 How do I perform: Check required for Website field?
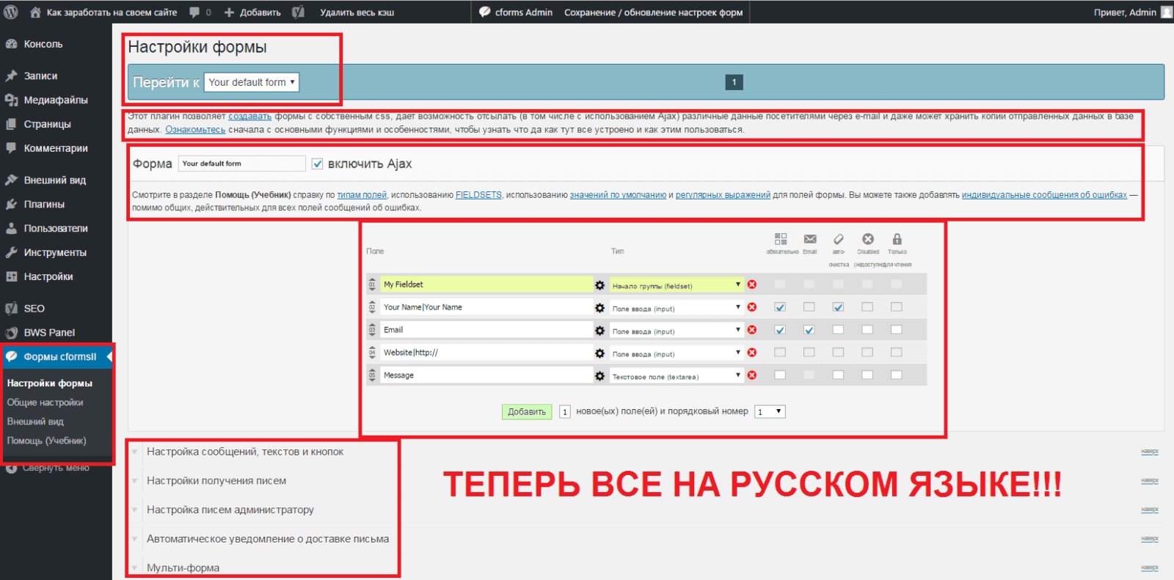pyautogui.click(x=780, y=353)
